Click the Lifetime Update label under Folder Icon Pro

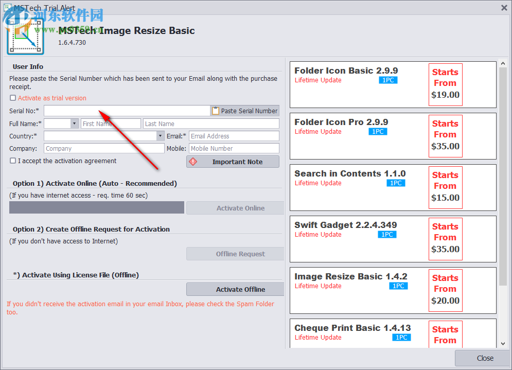318,131
